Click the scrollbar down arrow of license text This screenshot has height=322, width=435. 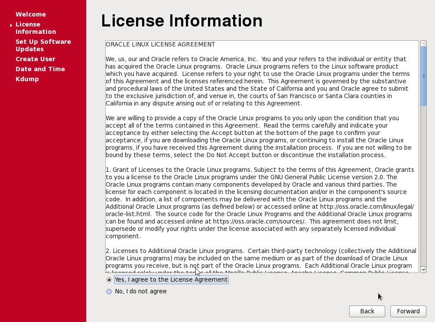(423, 269)
